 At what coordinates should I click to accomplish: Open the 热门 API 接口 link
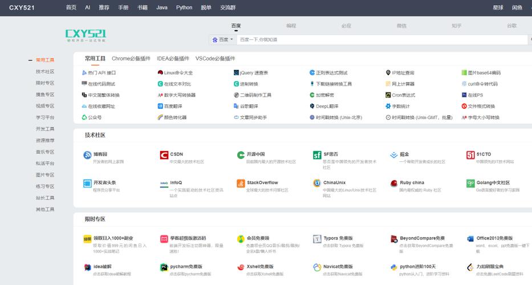coord(99,72)
